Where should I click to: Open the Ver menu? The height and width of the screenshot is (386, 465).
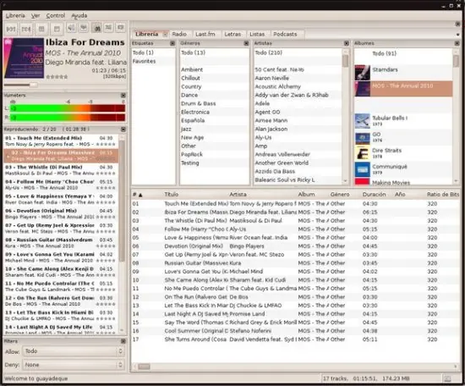point(36,15)
